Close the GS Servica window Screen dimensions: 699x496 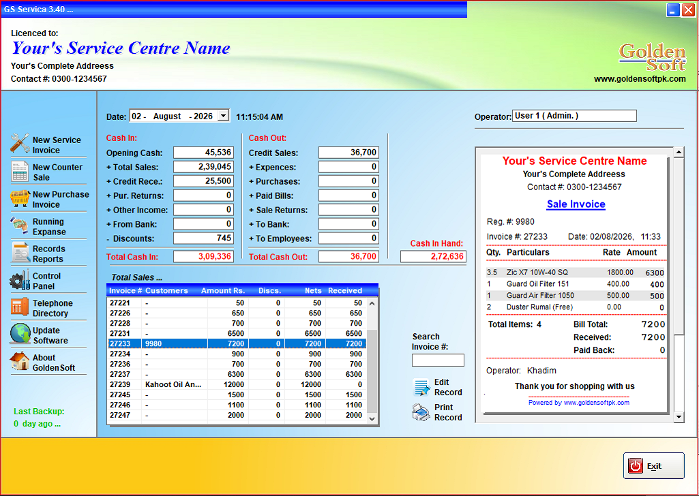point(688,10)
